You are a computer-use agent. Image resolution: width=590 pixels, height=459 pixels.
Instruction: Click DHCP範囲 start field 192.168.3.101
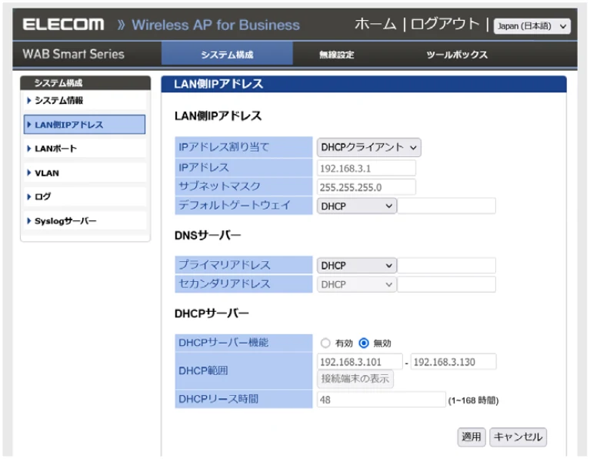click(360, 362)
